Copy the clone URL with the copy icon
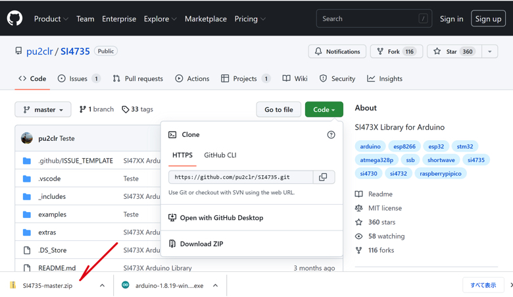 point(323,177)
